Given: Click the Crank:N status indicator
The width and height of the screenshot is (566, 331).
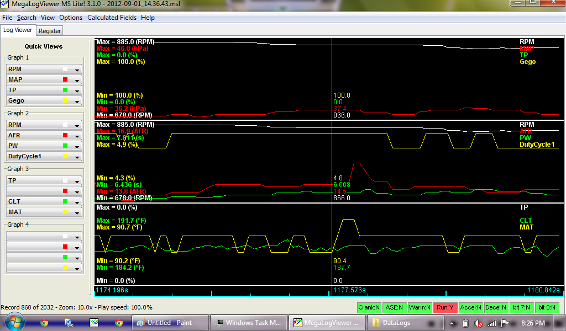Looking at the screenshot, I should click(369, 307).
